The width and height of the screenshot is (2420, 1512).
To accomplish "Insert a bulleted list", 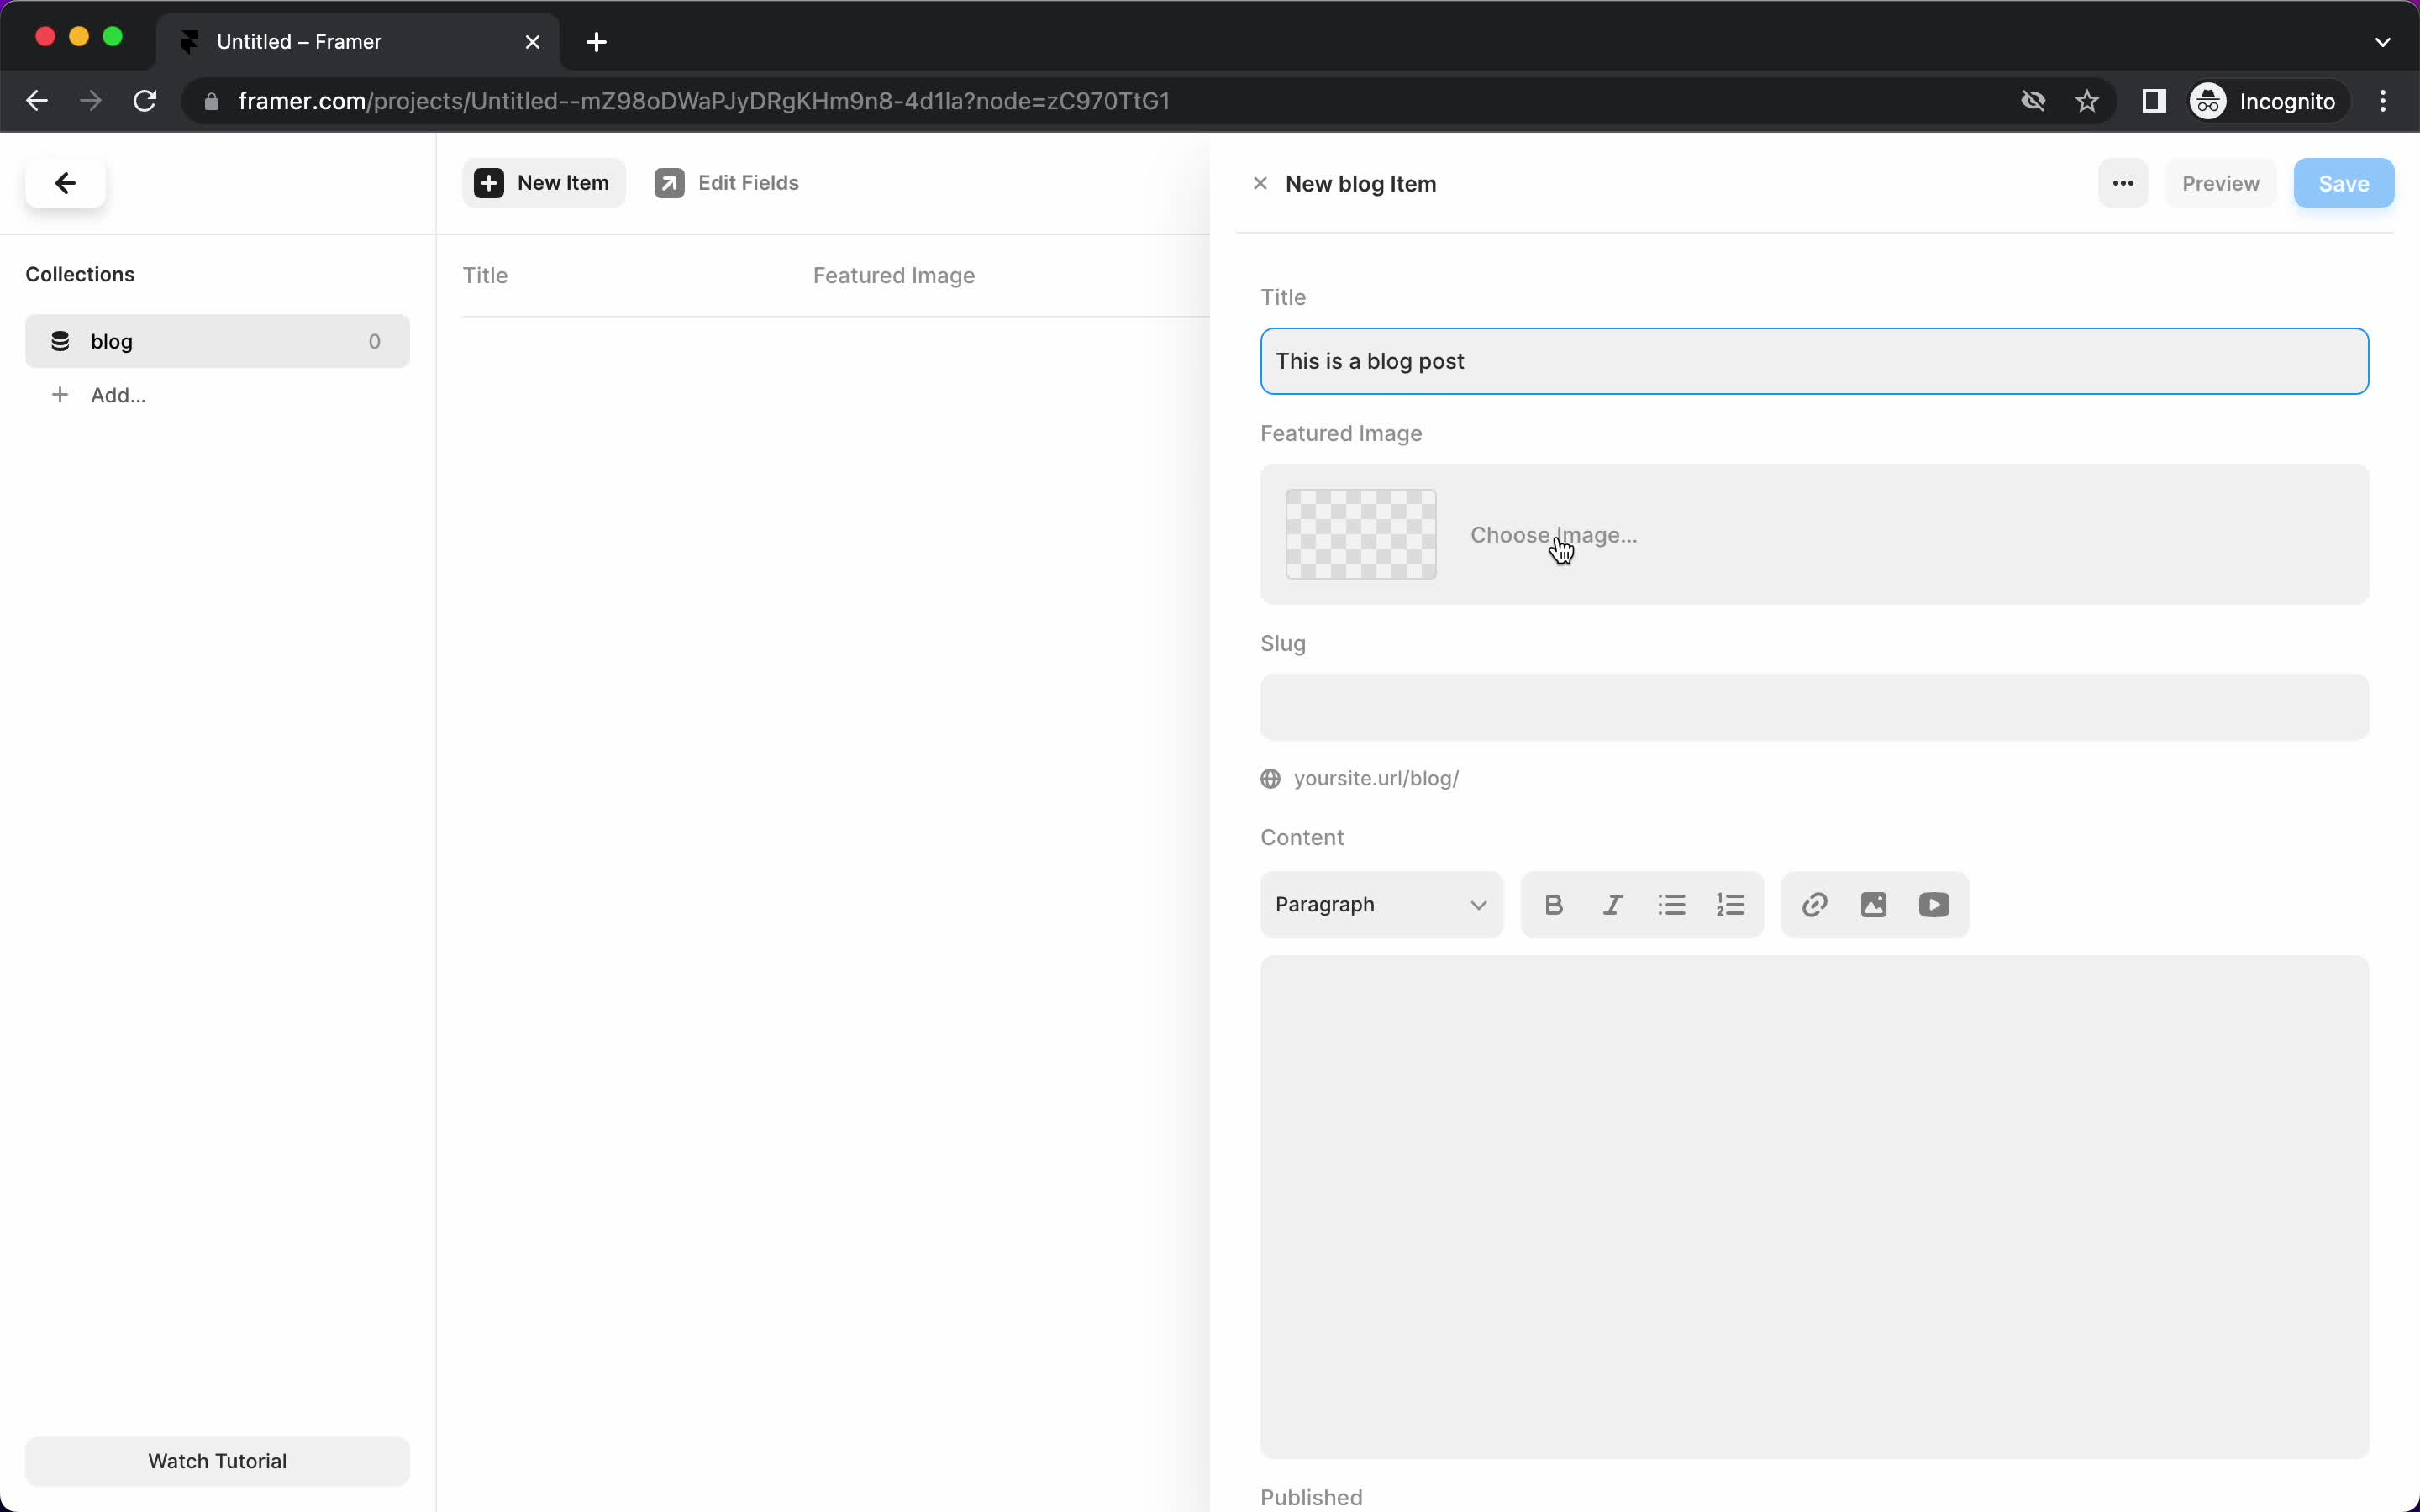I will coord(1671,905).
